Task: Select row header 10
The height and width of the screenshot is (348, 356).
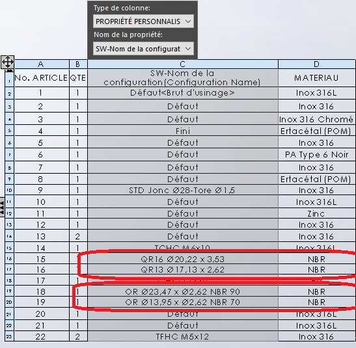Action: click(10, 190)
